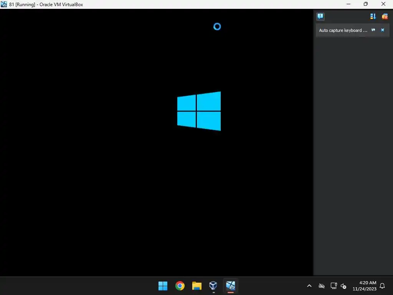The width and height of the screenshot is (393, 295).
Task: Click the Windows logo in the VM display
Action: (199, 111)
